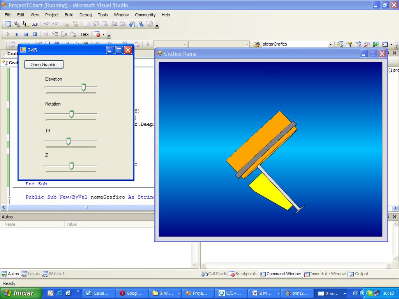Click the Clear Bookmarks icon

[x=150, y=24]
